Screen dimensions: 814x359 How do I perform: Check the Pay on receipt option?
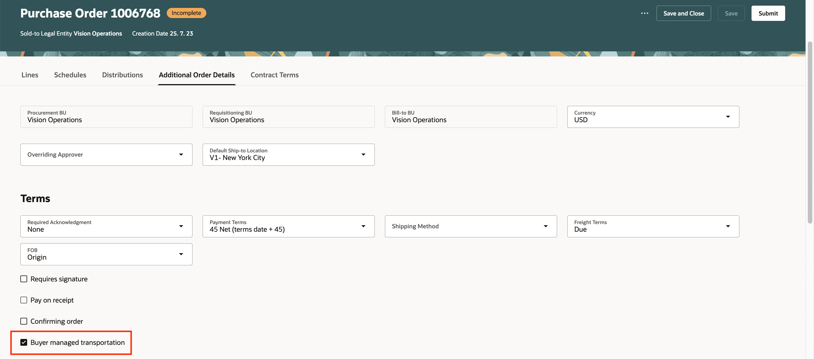(24, 300)
